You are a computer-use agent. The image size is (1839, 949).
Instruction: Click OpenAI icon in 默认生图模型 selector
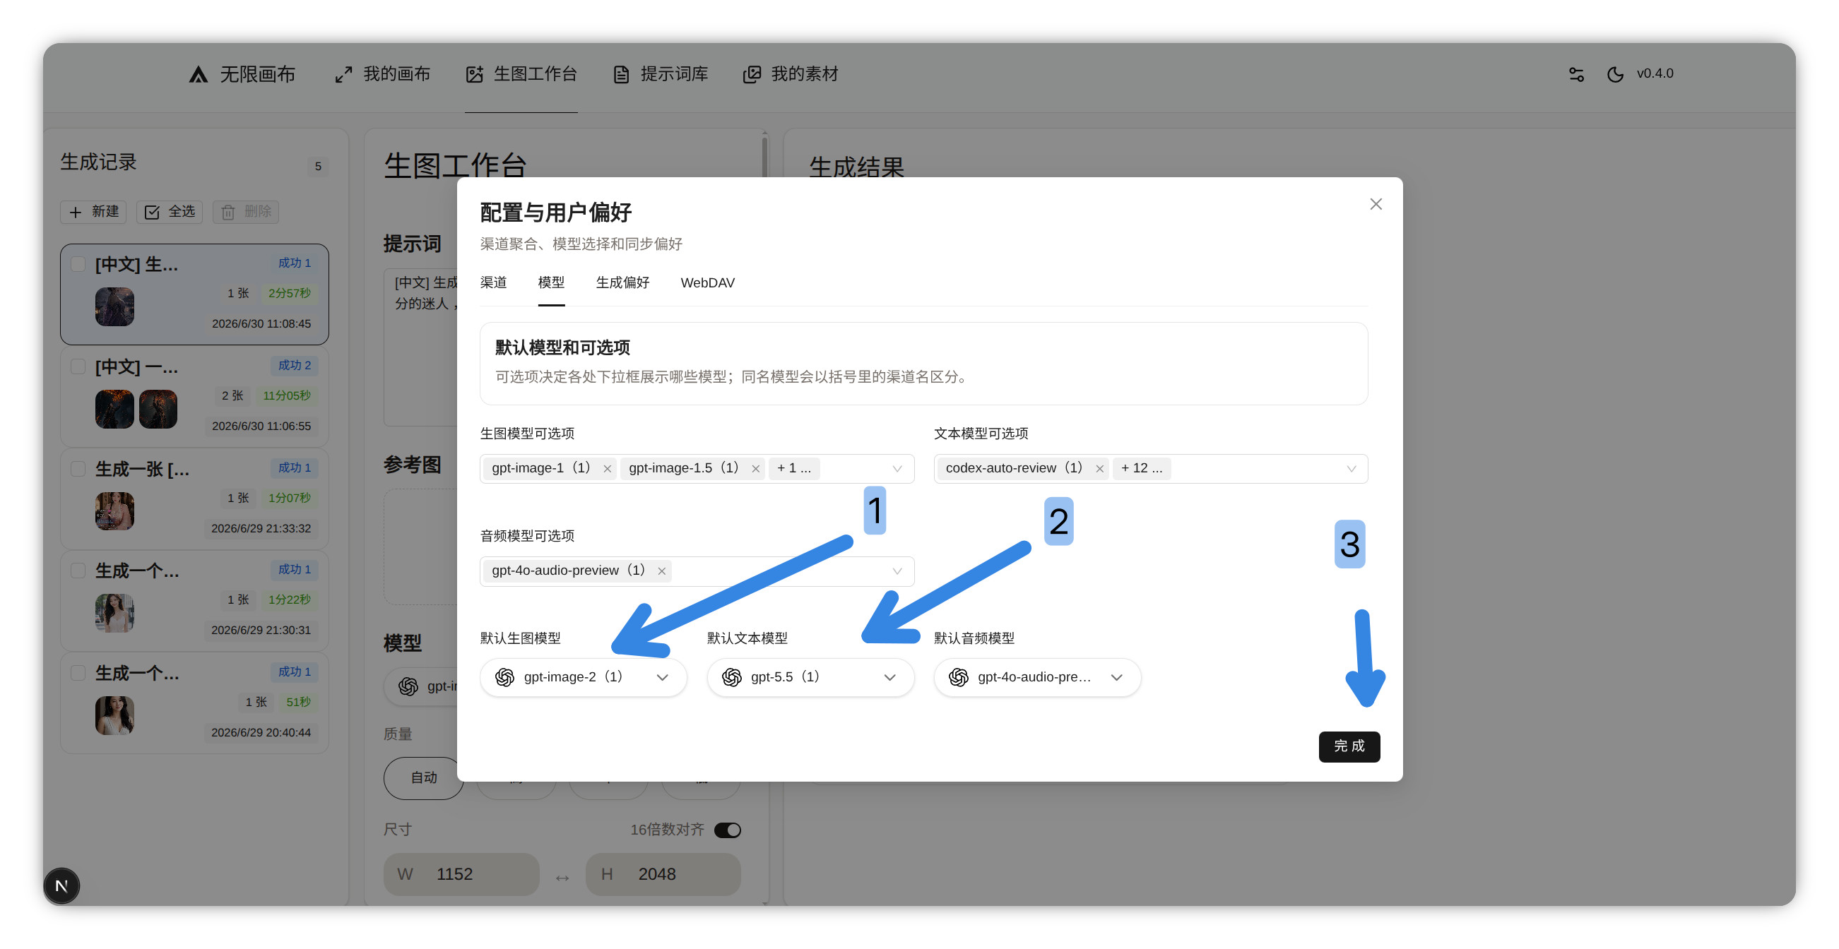504,677
